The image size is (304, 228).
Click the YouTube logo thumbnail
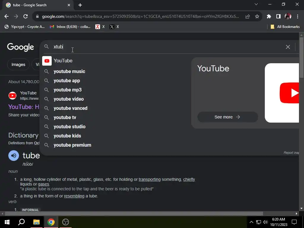point(282,93)
